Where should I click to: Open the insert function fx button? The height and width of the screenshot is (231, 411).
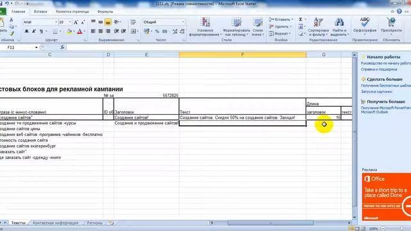click(62, 47)
